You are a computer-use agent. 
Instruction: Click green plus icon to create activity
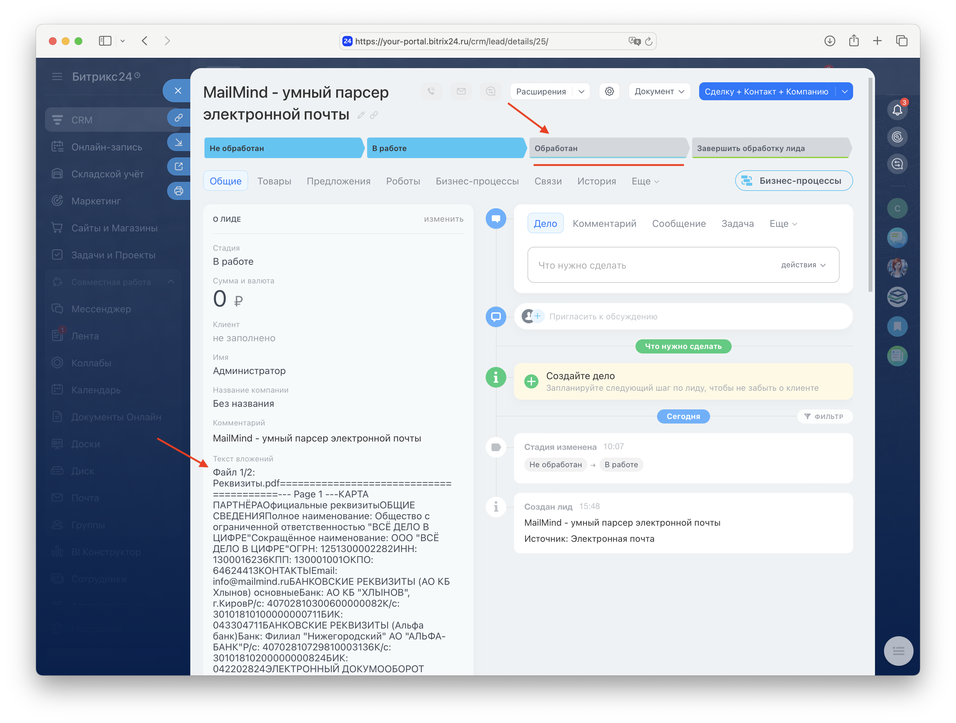coord(531,381)
